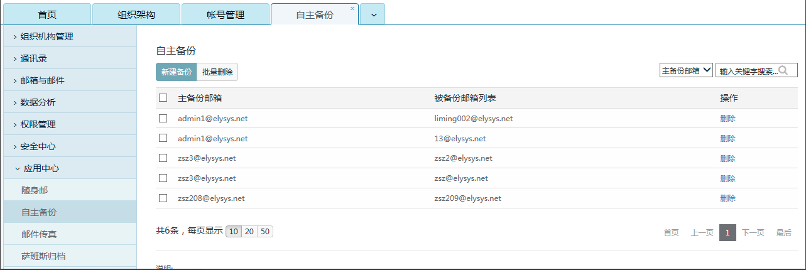Open 萨班斯归档 in the sidebar
The height and width of the screenshot is (270, 806).
click(x=43, y=256)
